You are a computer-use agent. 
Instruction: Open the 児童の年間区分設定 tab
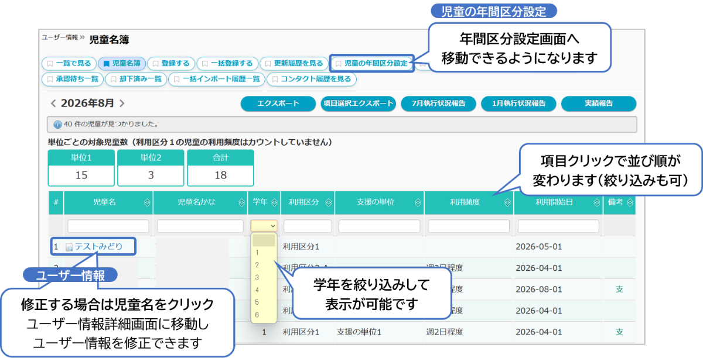click(x=371, y=63)
